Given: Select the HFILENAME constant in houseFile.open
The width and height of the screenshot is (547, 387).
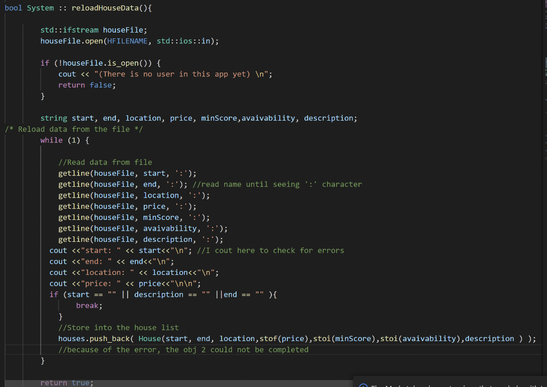Looking at the screenshot, I should (x=128, y=41).
